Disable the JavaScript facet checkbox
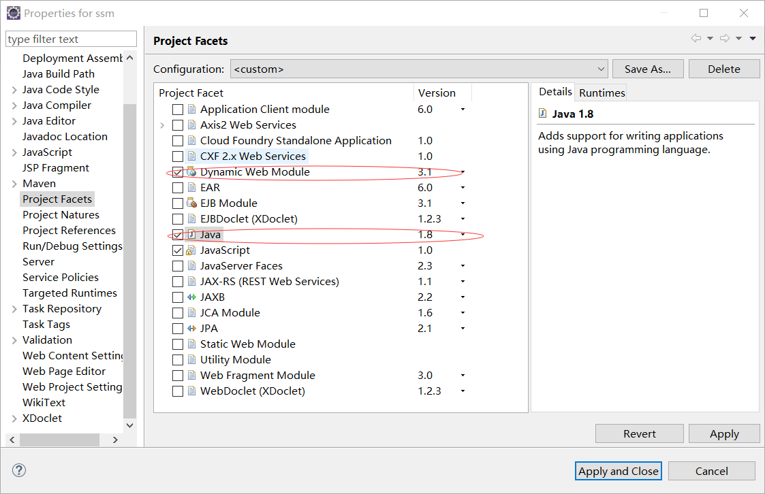Screen dimensions: 765x494 point(178,250)
